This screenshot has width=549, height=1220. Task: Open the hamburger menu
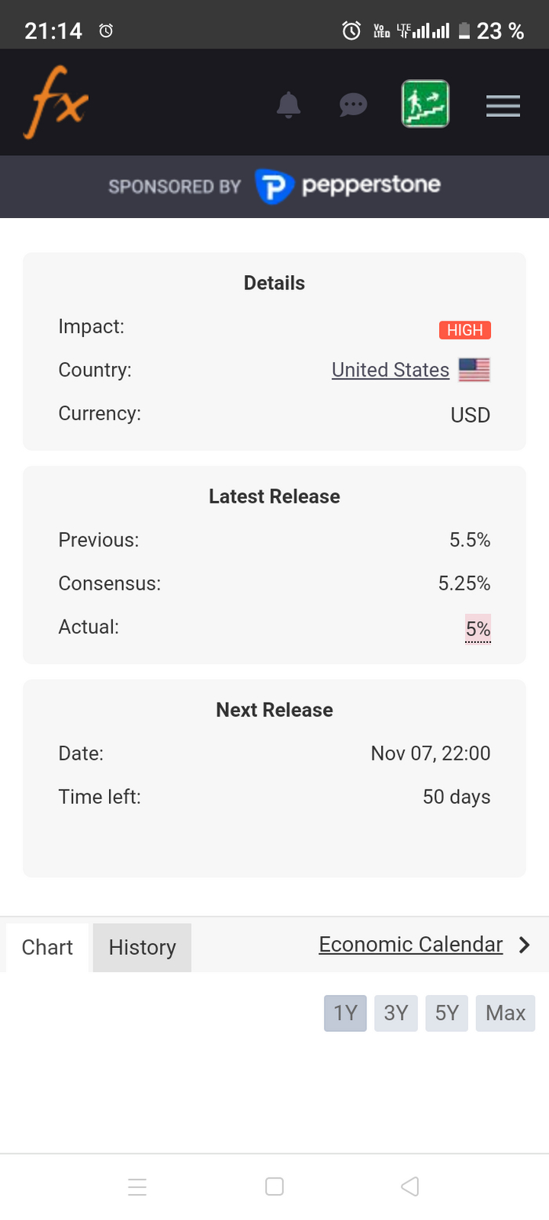click(x=503, y=105)
